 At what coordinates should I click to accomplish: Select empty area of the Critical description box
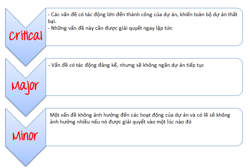pos(143,39)
